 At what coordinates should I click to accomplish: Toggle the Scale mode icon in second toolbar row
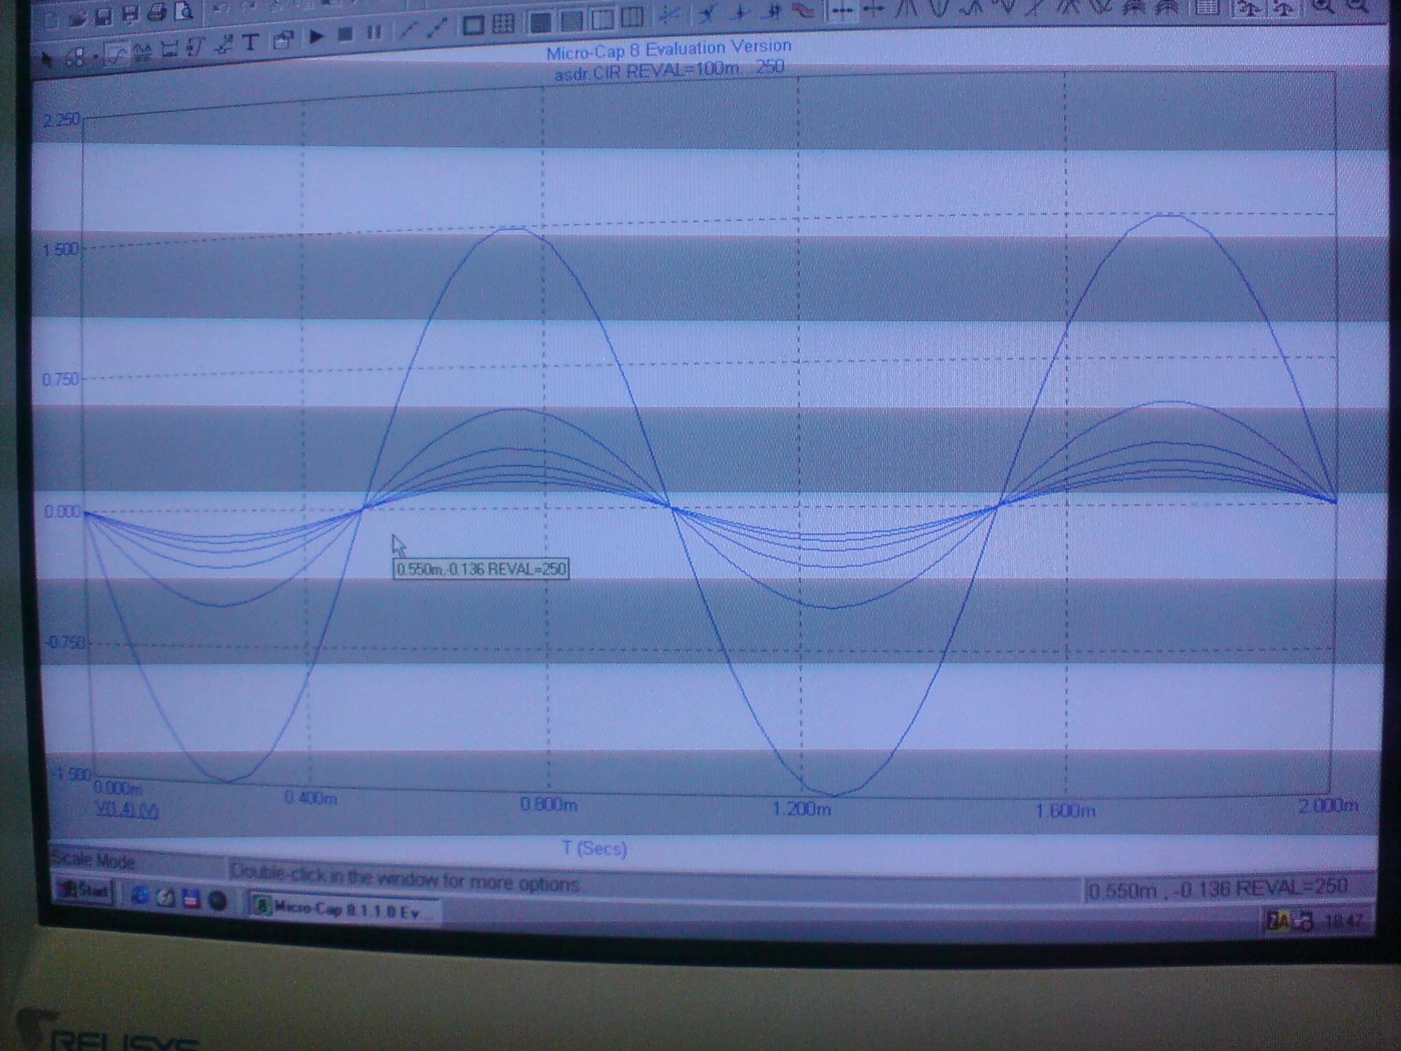point(118,53)
